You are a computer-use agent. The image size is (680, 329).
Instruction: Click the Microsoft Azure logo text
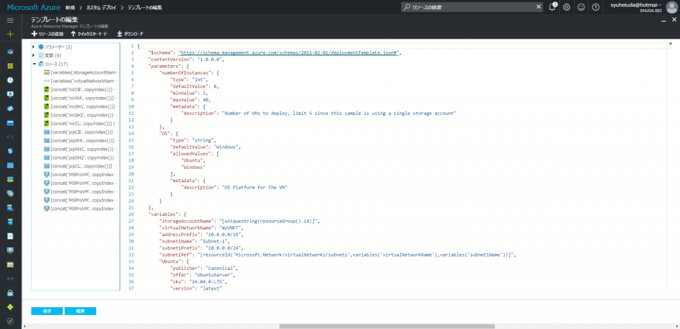33,7
